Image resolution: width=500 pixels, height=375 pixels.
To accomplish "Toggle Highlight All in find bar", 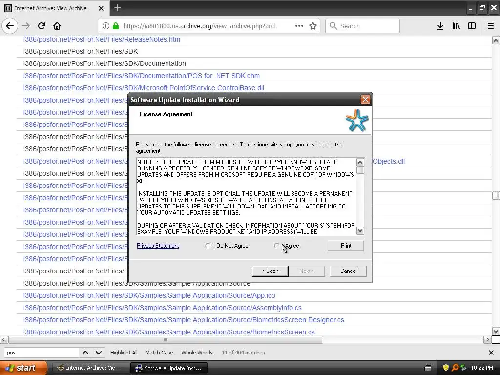I will [124, 353].
